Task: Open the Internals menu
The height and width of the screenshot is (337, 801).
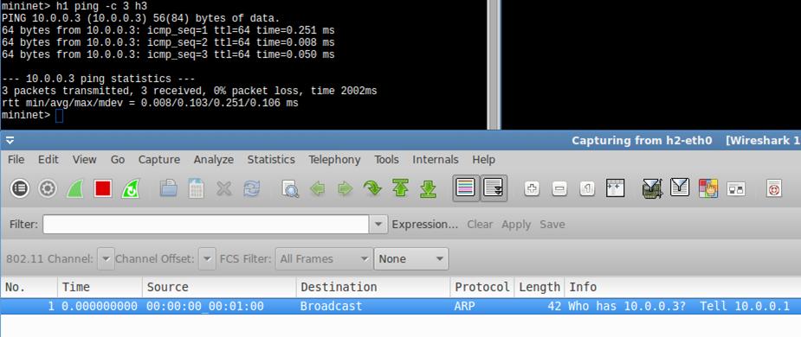Action: pos(436,160)
